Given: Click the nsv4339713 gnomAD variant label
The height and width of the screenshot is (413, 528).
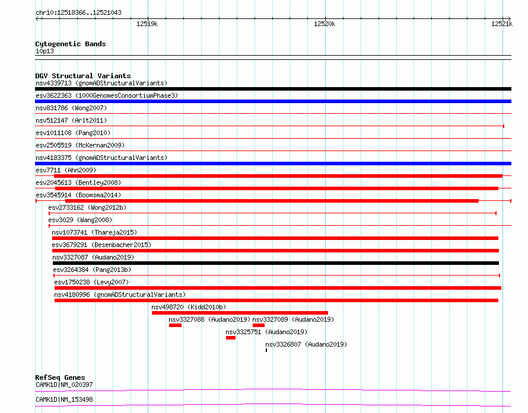Looking at the screenshot, I should [x=101, y=83].
